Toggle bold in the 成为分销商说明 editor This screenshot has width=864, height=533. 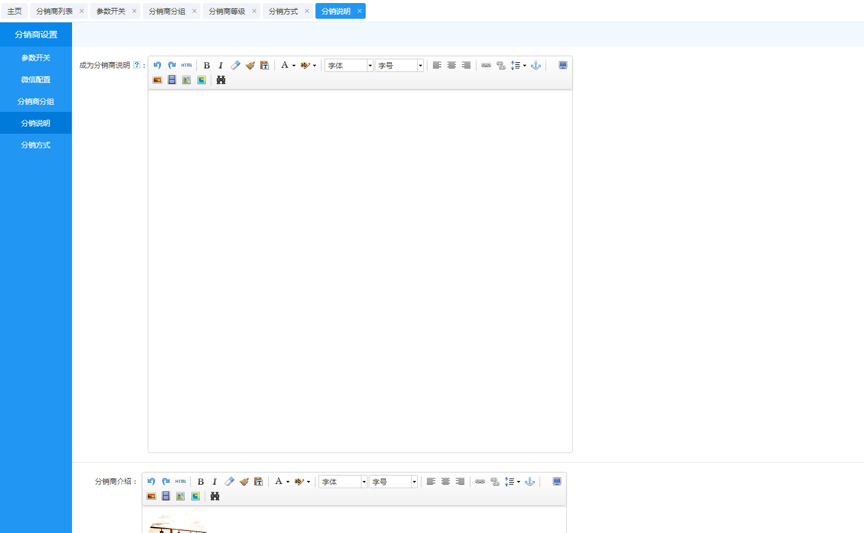pyautogui.click(x=206, y=65)
